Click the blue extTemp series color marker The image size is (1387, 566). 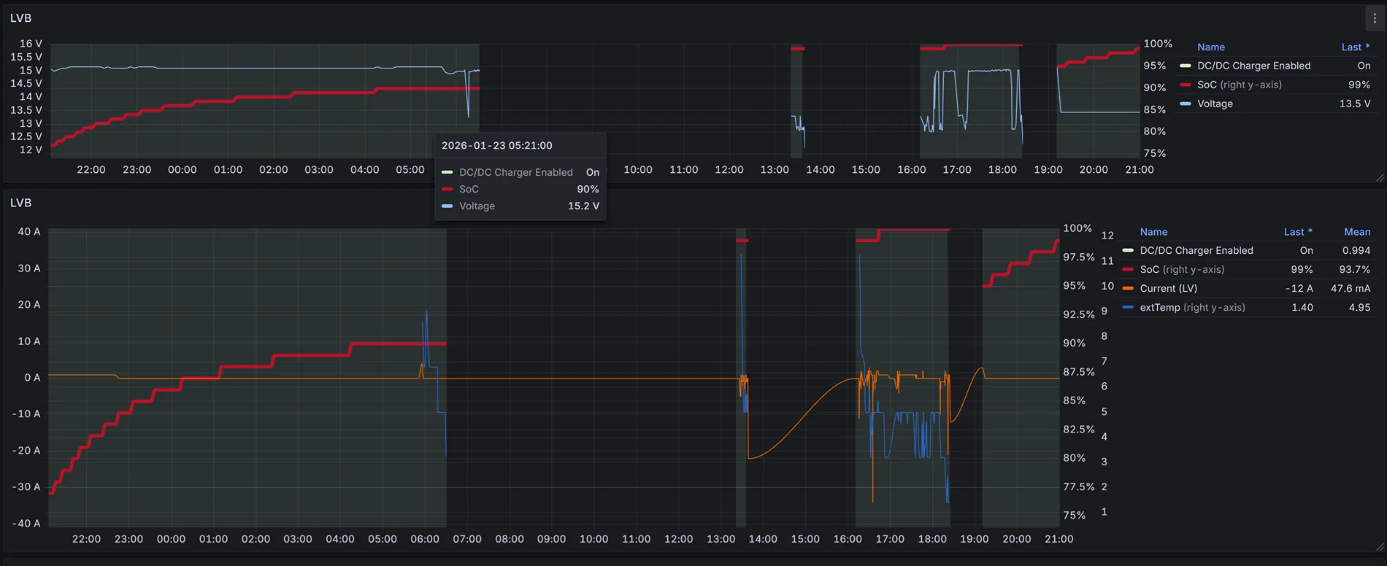coord(1128,307)
